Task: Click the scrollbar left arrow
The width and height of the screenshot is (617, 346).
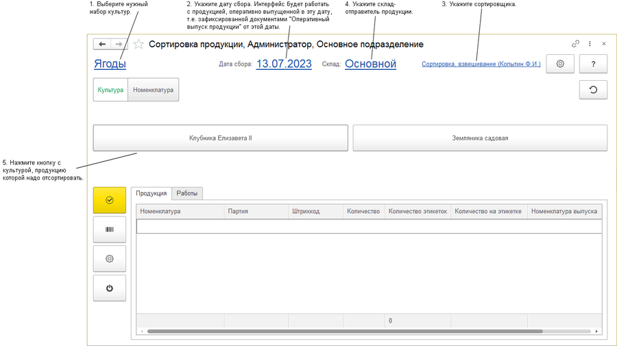Action: pos(142,332)
